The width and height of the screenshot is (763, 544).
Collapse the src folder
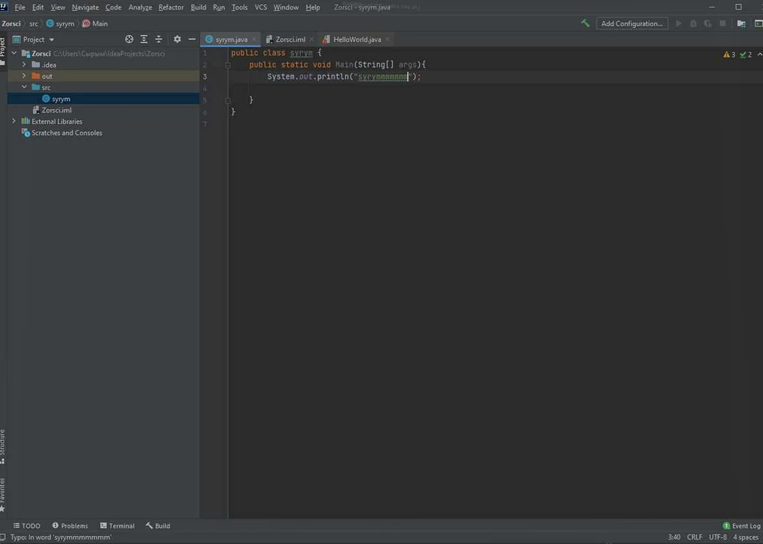pos(24,87)
